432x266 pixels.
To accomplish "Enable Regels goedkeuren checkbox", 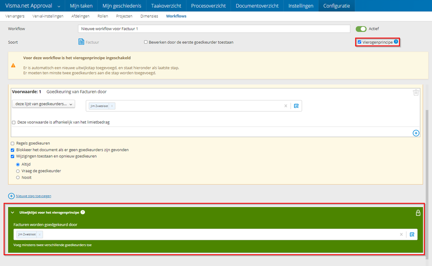I will point(13,143).
